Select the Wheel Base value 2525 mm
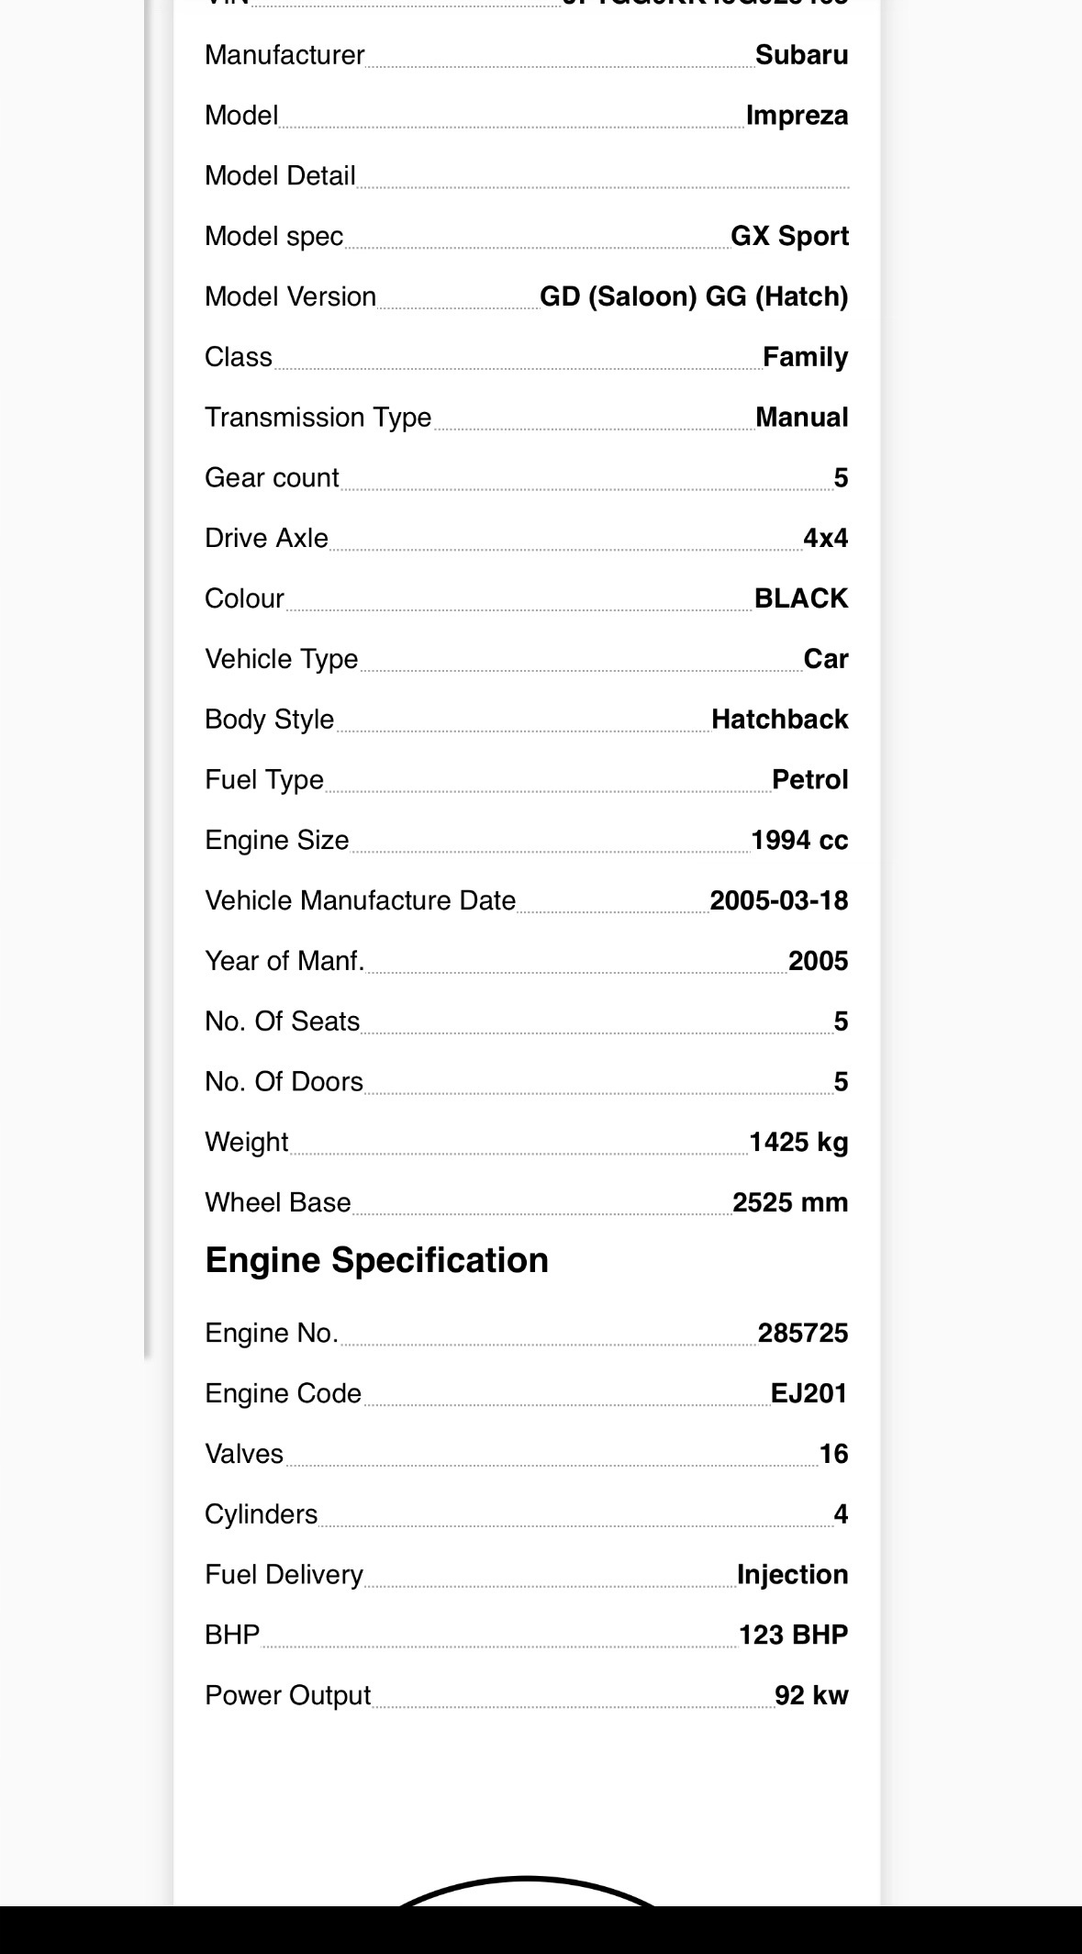 [790, 1202]
